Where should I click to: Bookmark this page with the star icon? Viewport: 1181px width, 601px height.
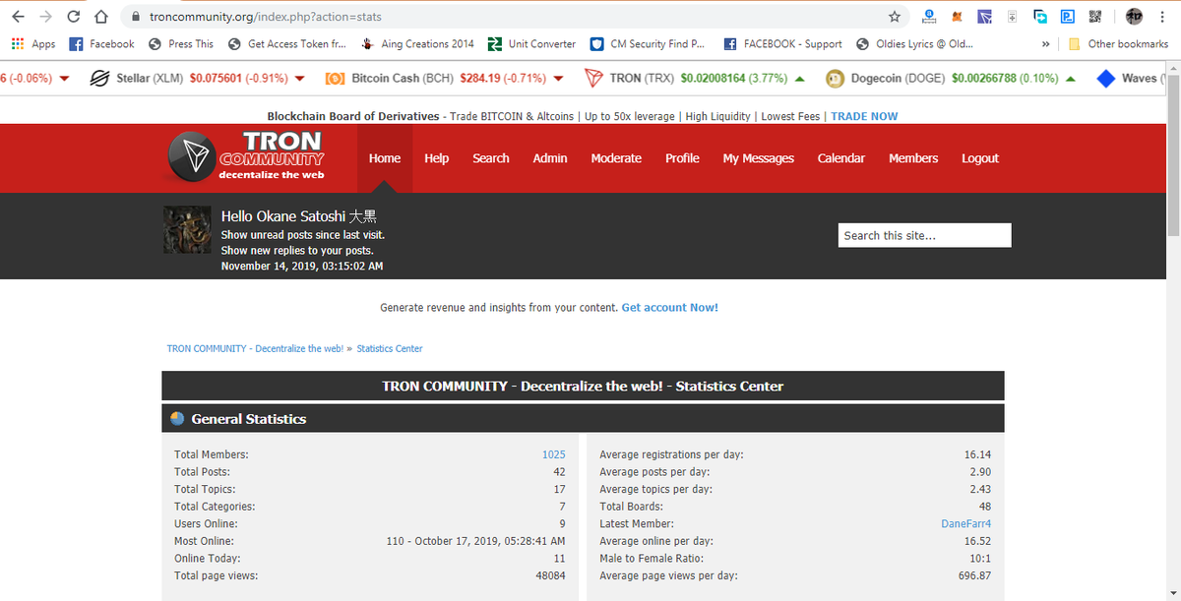pos(894,17)
